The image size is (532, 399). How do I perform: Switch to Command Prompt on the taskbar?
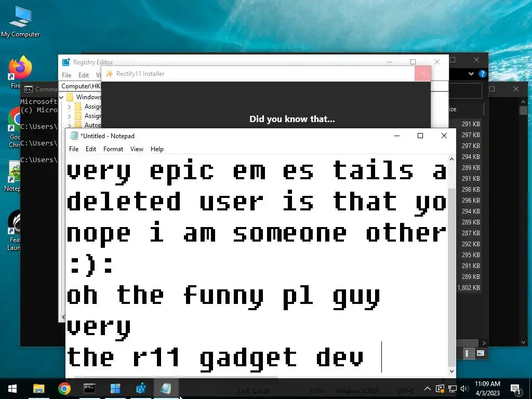click(x=89, y=389)
